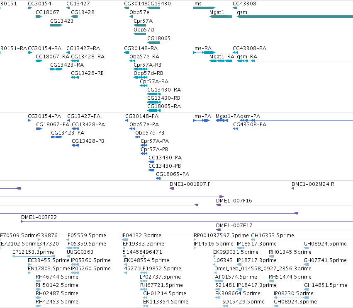Screen dimensions: 353x308
Task: Click the DME1-007E17 clone label
Action: 234,226
